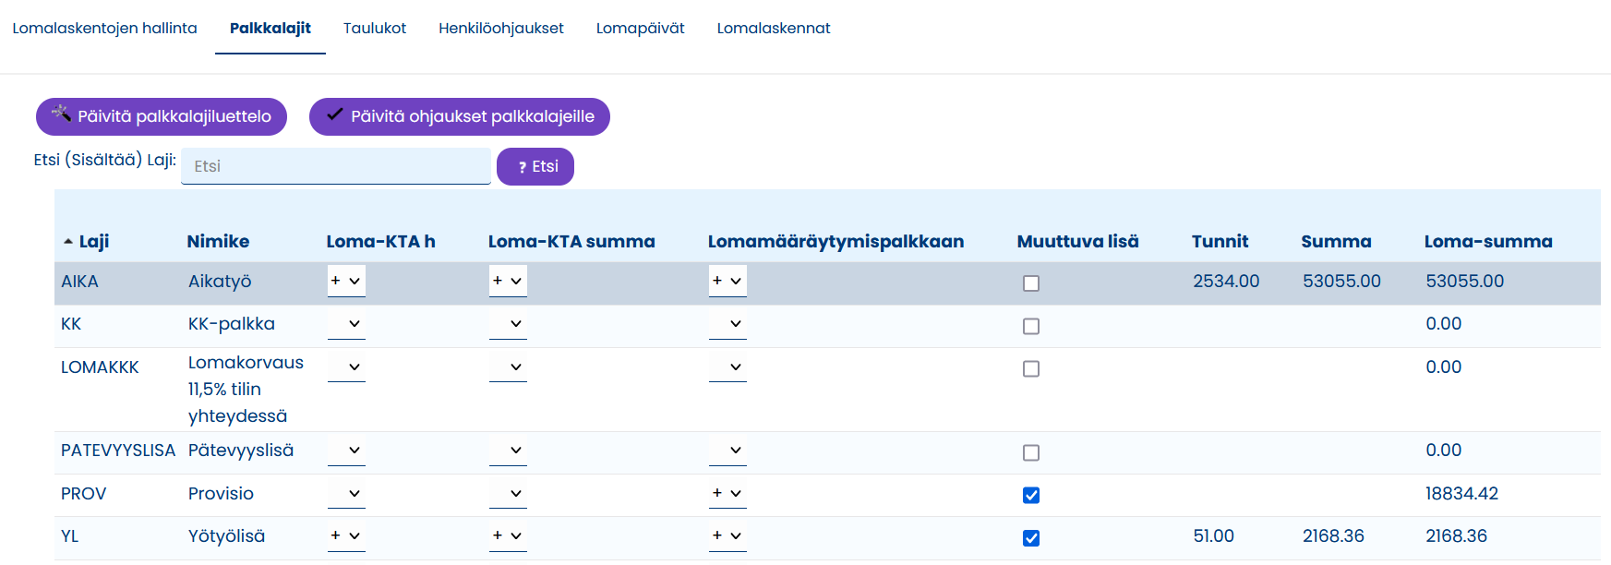Click the Yötyölisä nimike cell
This screenshot has width=1611, height=565.
click(x=226, y=536)
